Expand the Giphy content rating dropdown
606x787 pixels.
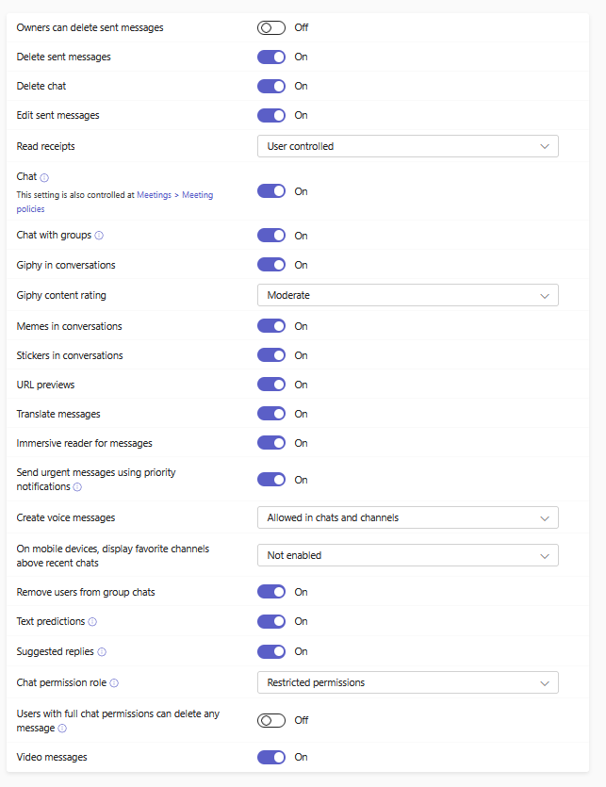click(x=407, y=295)
